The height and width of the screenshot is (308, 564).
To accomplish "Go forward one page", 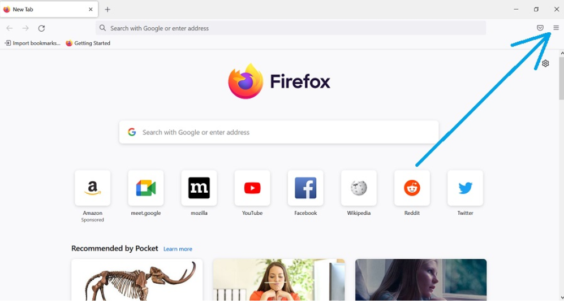I will click(x=25, y=28).
